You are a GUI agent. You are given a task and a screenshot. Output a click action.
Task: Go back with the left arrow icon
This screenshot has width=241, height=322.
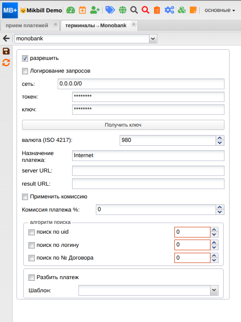[6, 38]
